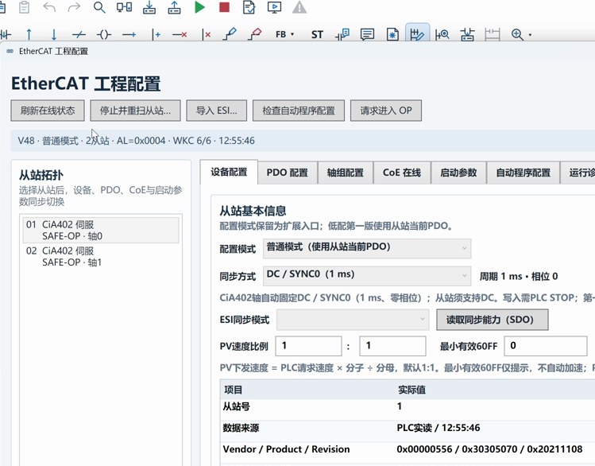Insert the ladder contact icon
This screenshot has height=466, width=595.
click(x=6, y=35)
